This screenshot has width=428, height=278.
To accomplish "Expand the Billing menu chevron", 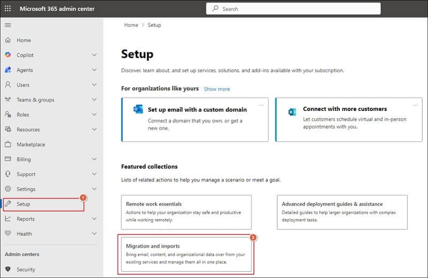I will pos(94,159).
